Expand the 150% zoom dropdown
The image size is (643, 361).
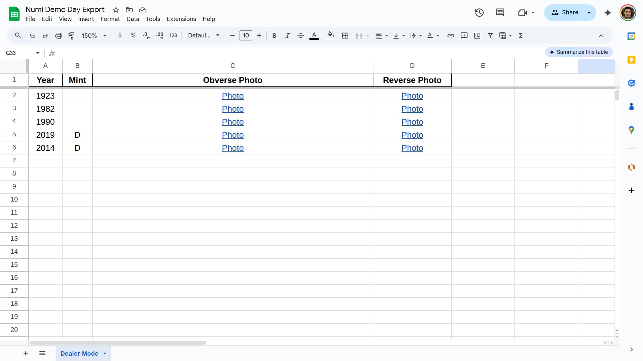pyautogui.click(x=94, y=36)
